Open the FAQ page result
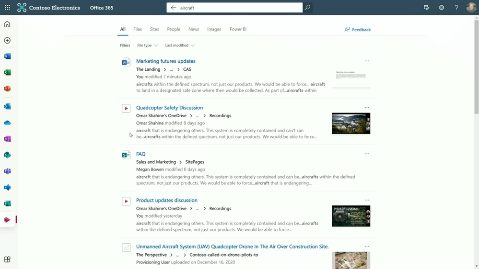Screen dimensions: 479x269 click(x=141, y=154)
